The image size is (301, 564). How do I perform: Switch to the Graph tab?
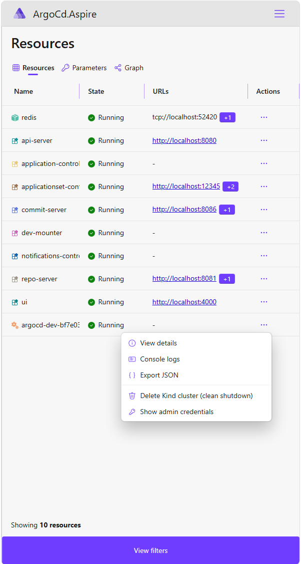coord(129,68)
